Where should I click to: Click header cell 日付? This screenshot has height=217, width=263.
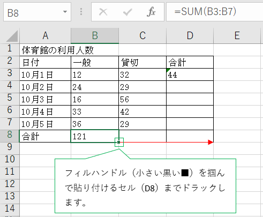[45, 62]
